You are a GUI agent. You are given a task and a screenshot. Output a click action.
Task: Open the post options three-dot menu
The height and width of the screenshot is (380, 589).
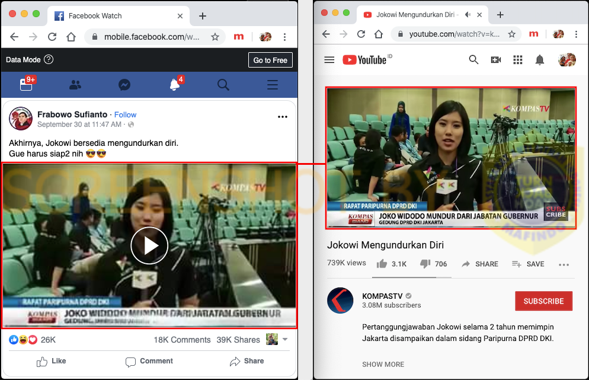(x=283, y=117)
